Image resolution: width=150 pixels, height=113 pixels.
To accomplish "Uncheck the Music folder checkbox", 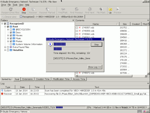I will pyautogui.click(x=11, y=38).
